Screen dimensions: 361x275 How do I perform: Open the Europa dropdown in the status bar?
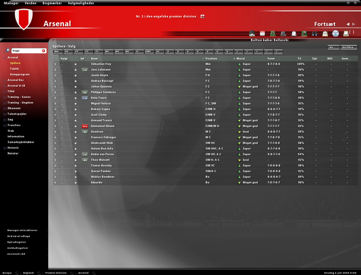pyautogui.click(x=17, y=273)
